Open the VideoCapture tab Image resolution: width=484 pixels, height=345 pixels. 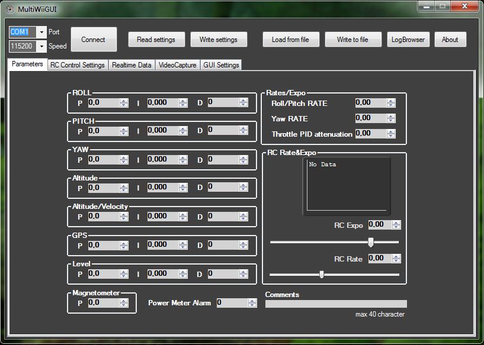pyautogui.click(x=178, y=65)
